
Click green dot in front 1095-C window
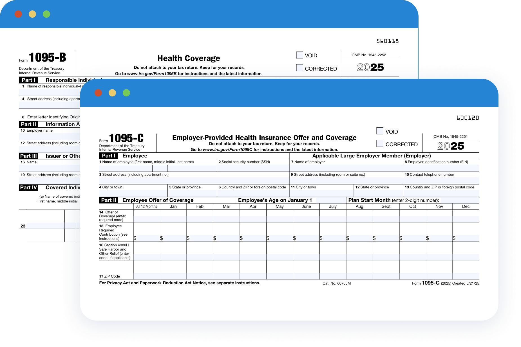point(126,93)
